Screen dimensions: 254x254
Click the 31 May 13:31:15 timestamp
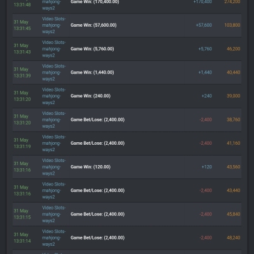22,214
